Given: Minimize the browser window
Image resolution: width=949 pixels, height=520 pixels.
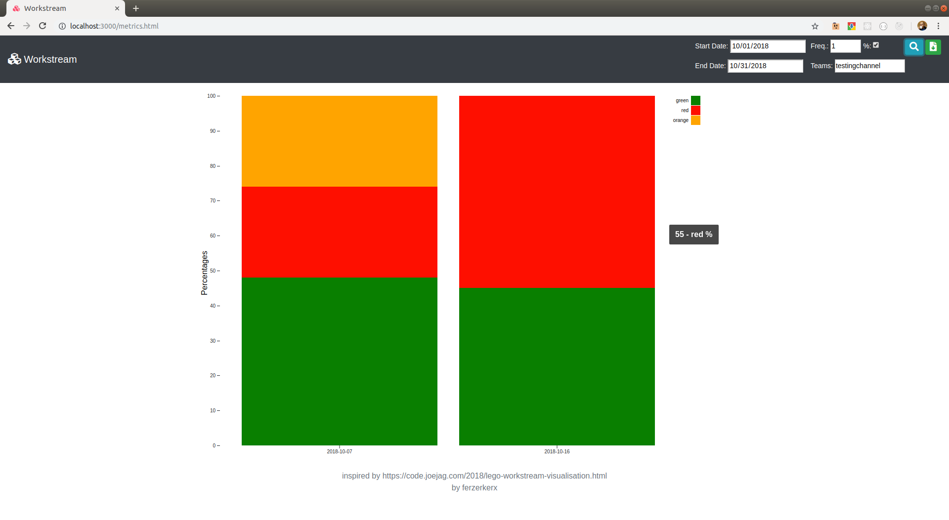Looking at the screenshot, I should point(927,8).
